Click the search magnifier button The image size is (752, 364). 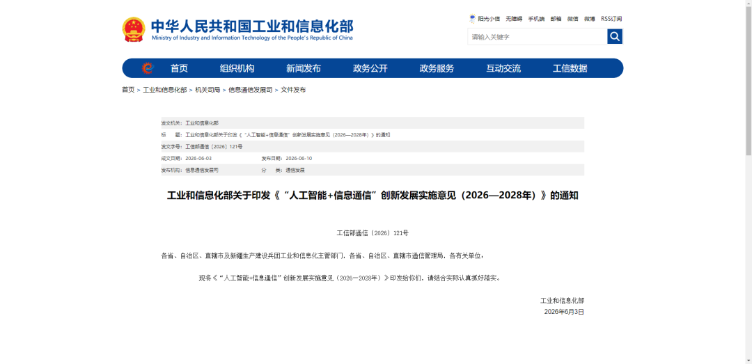(x=614, y=36)
